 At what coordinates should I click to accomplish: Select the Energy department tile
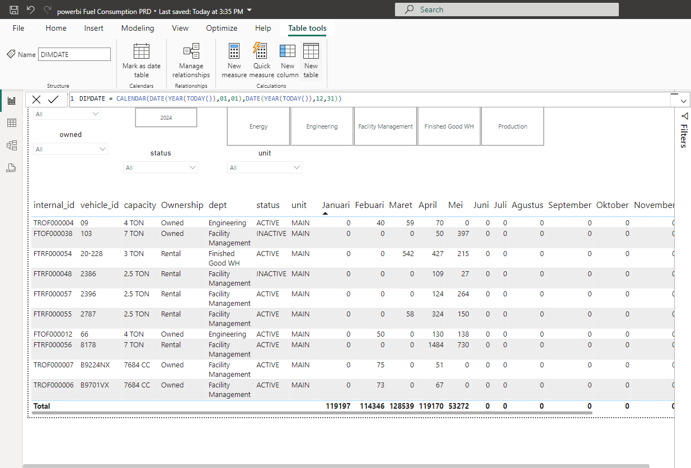pos(258,126)
